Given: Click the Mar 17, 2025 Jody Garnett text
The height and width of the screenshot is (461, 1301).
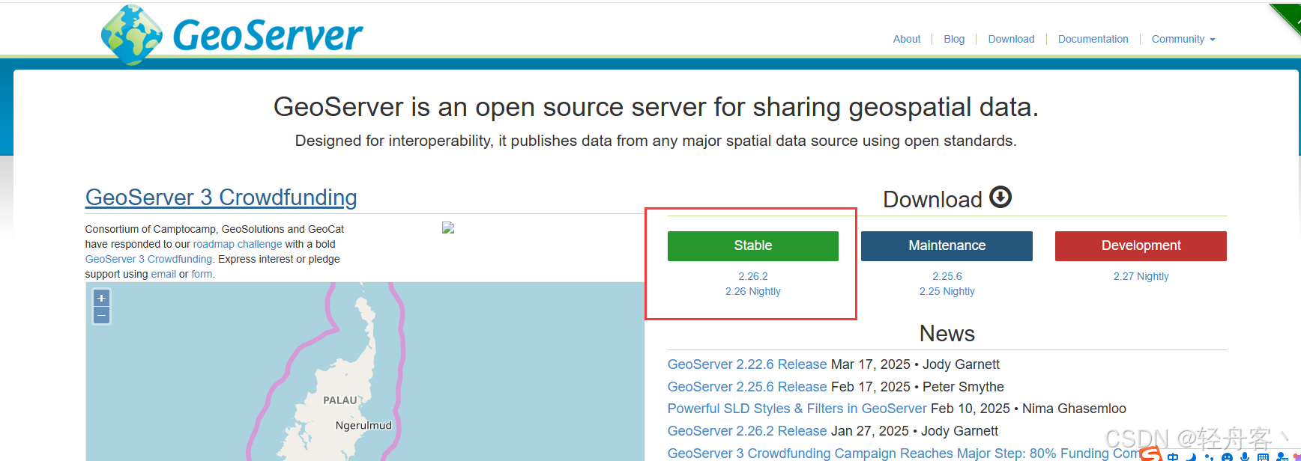Looking at the screenshot, I should click(916, 364).
